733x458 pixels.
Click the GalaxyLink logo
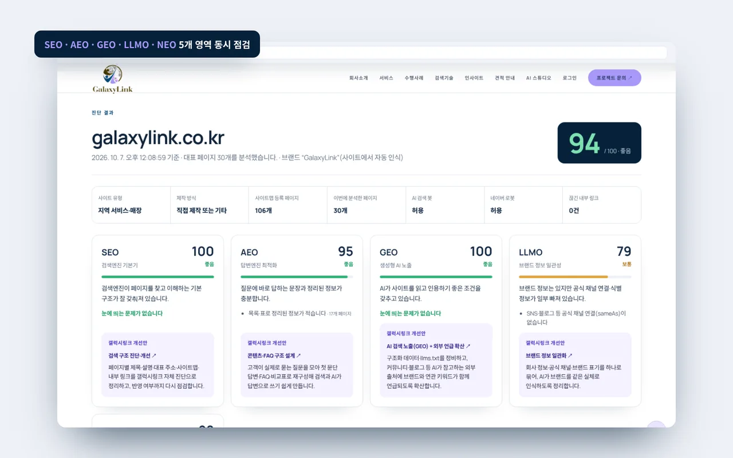pyautogui.click(x=113, y=79)
